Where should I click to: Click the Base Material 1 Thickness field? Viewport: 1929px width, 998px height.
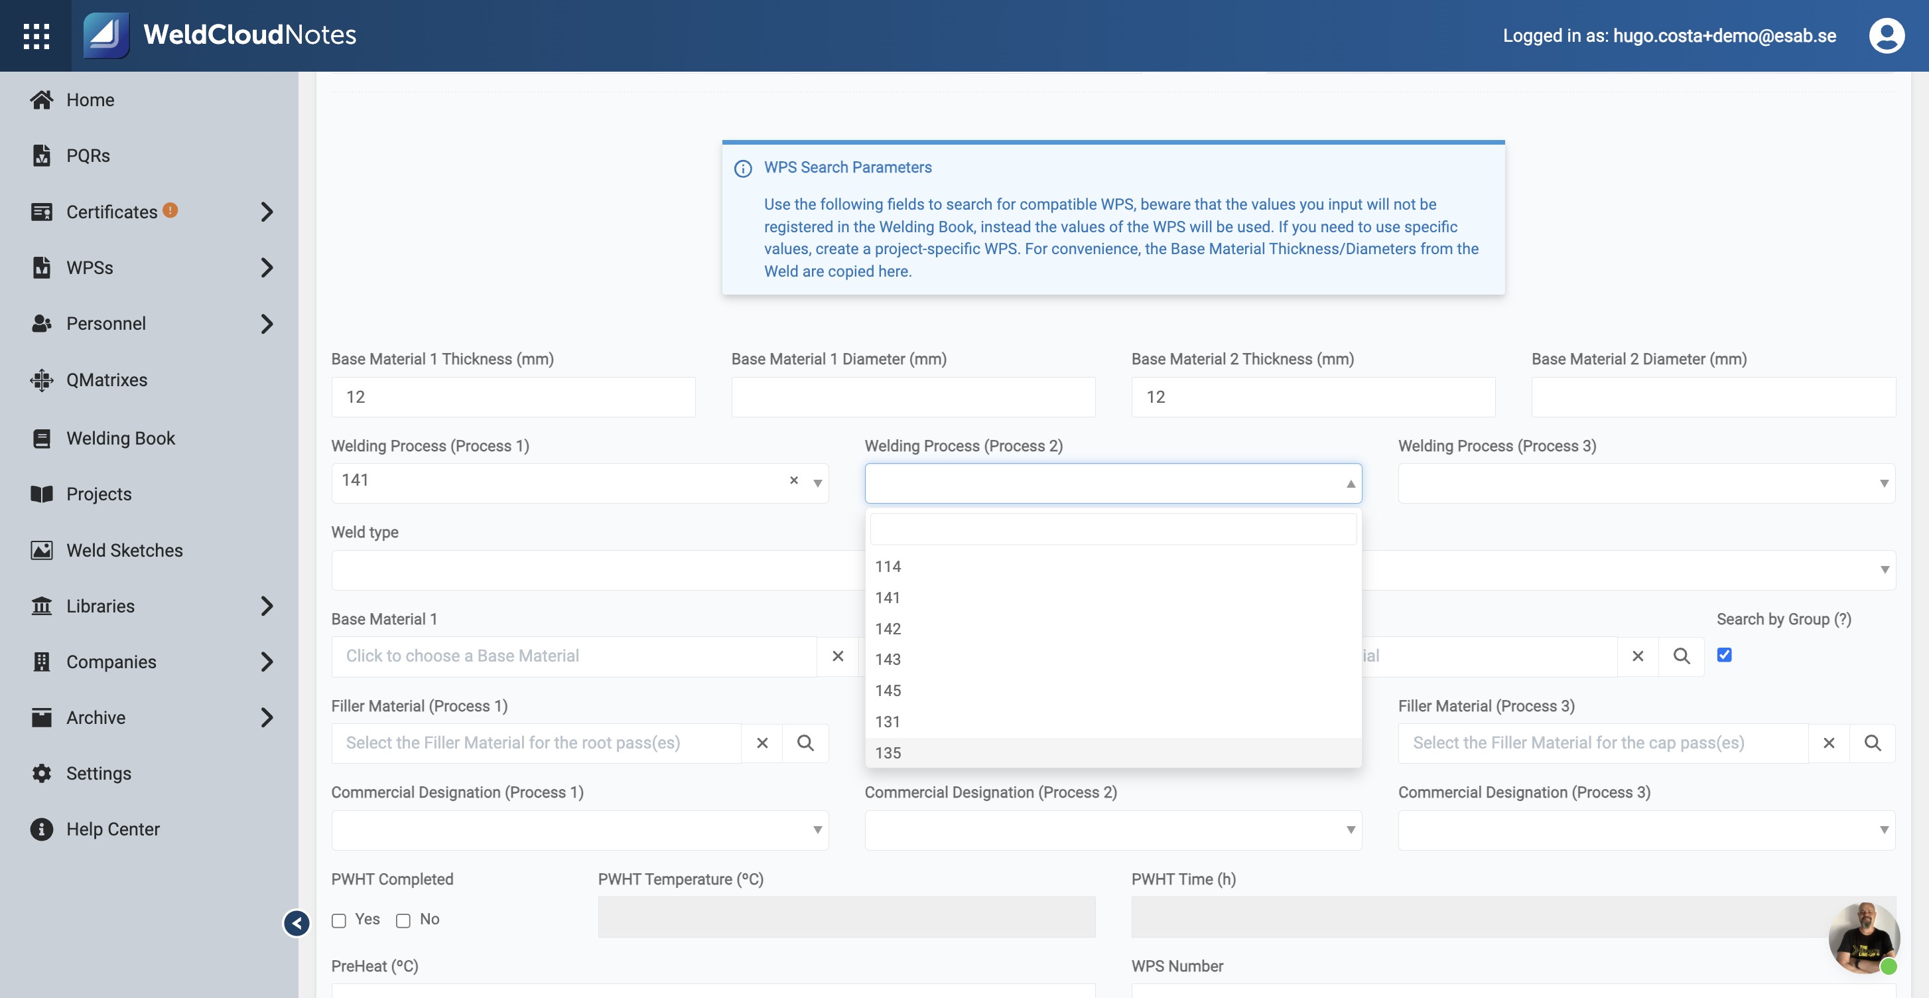pos(513,397)
